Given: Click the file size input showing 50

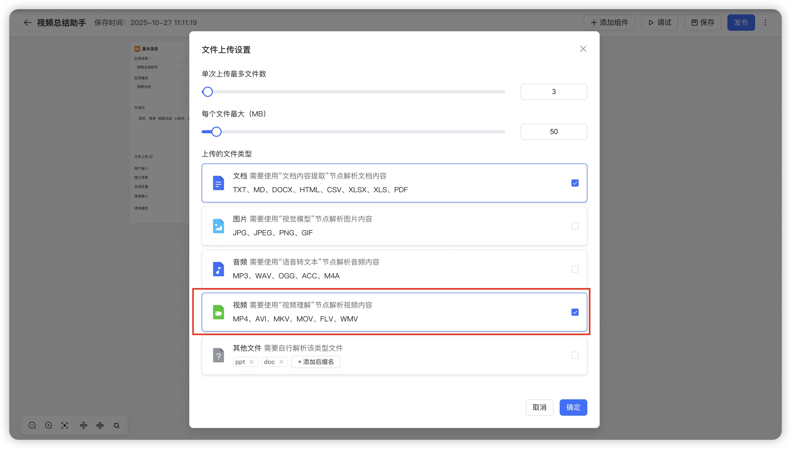Looking at the screenshot, I should [x=553, y=132].
